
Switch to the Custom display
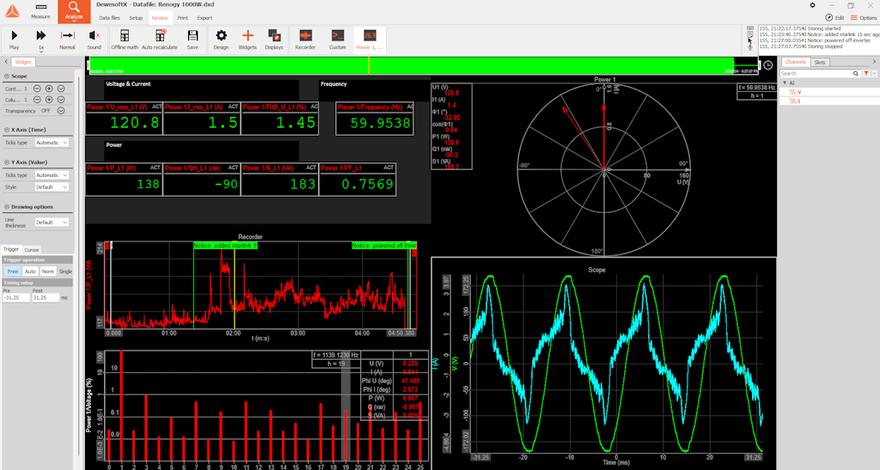click(x=337, y=40)
